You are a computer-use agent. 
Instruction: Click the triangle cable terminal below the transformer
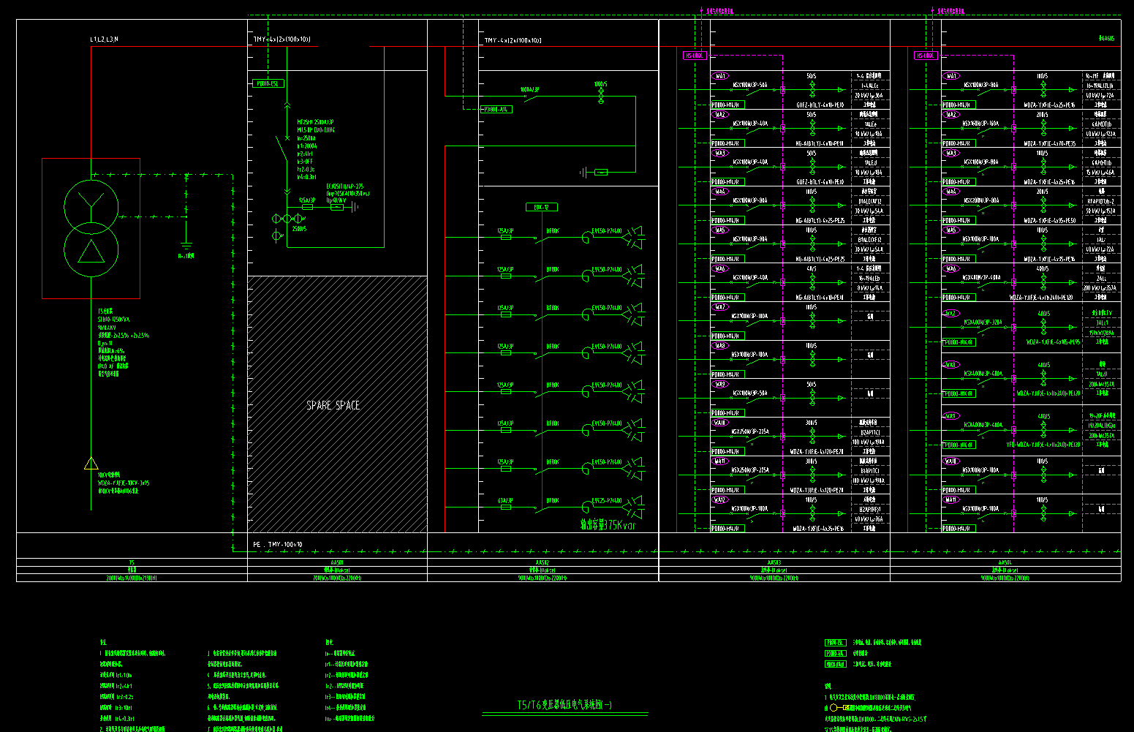91,464
